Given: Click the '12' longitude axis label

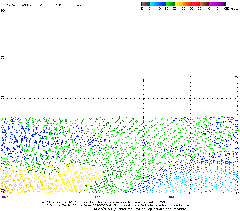Looking at the screenshot, I should tap(190, 193).
